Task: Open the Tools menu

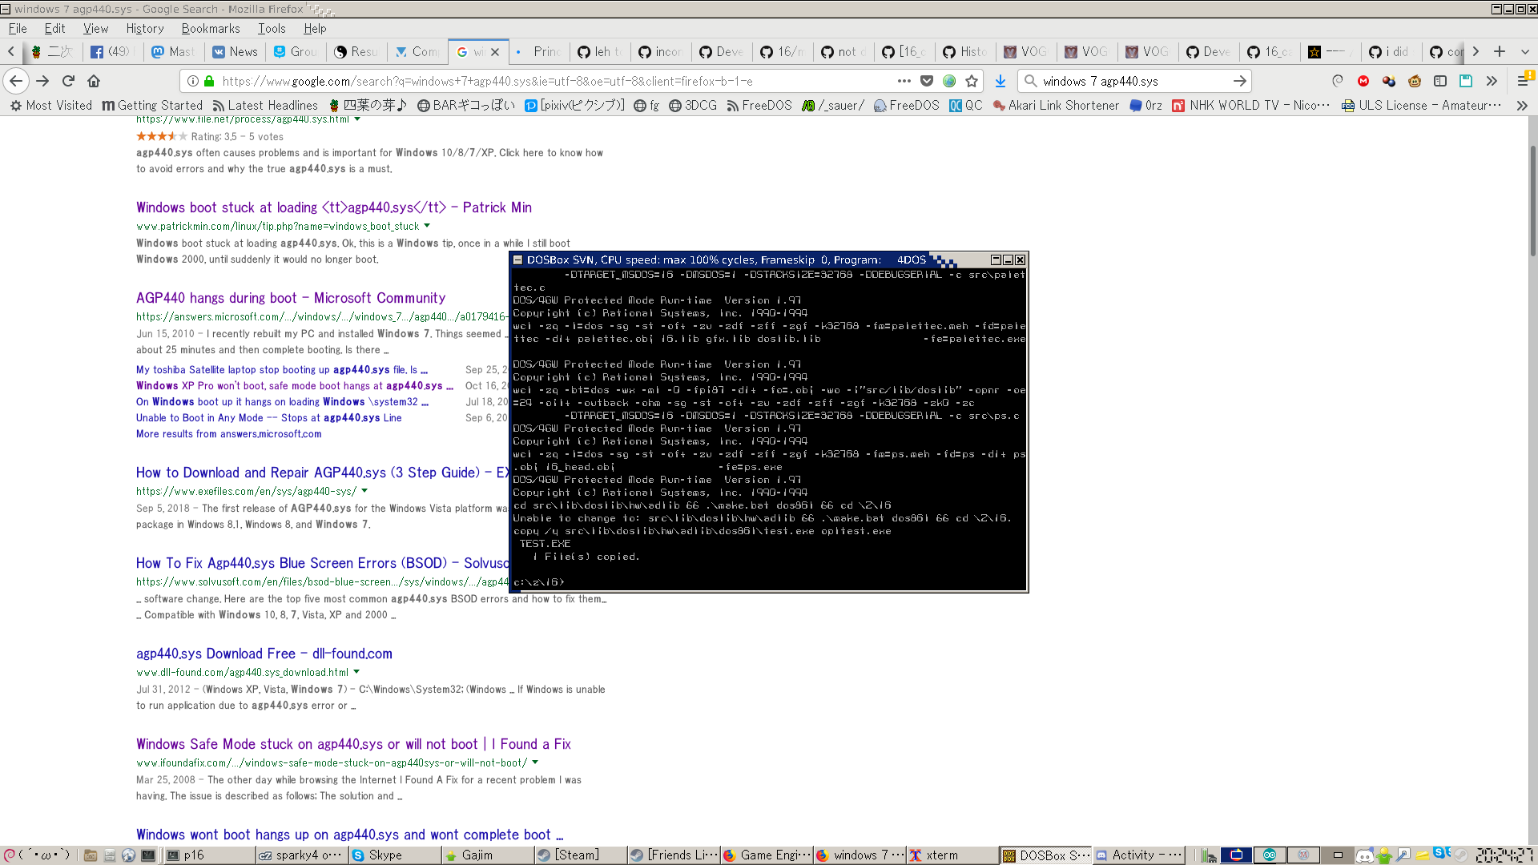Action: (272, 28)
